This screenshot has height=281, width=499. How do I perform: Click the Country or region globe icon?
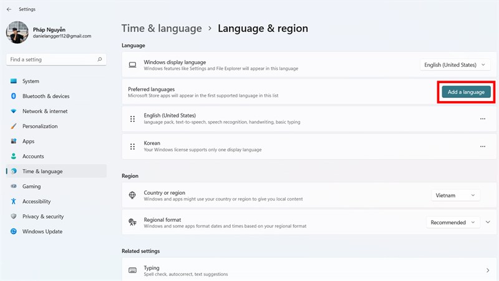click(132, 195)
